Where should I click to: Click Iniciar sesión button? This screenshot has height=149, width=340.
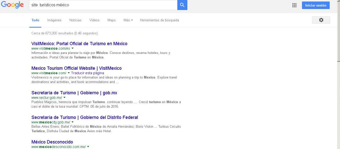tap(316, 5)
